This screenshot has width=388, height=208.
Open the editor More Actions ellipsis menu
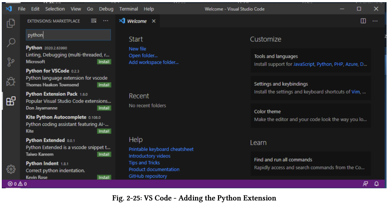[x=375, y=21]
